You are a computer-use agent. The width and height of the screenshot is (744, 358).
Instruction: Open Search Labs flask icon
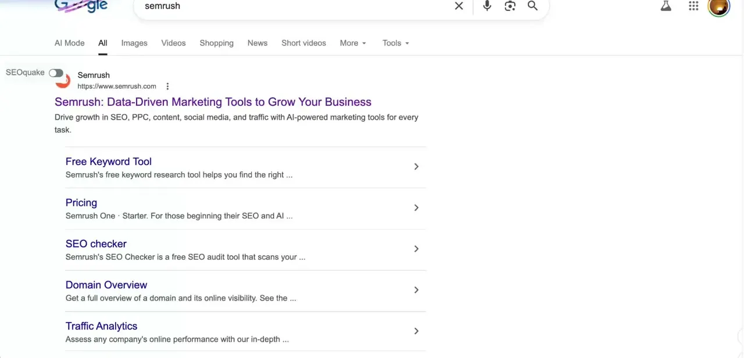click(x=666, y=6)
